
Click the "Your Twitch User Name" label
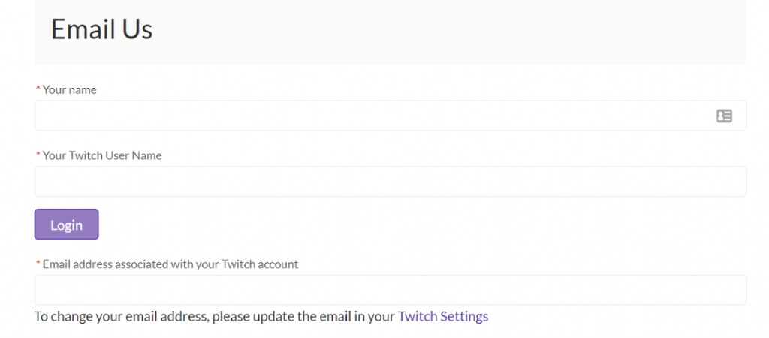(x=102, y=155)
